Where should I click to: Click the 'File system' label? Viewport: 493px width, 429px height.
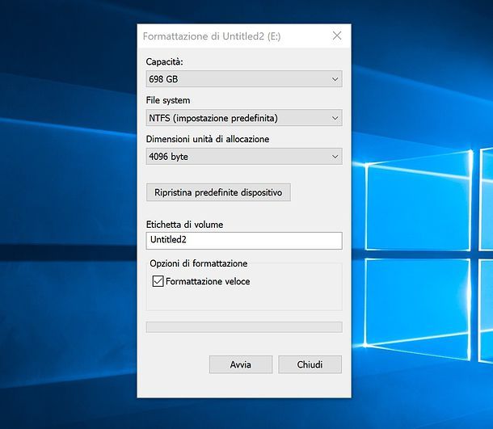point(168,100)
